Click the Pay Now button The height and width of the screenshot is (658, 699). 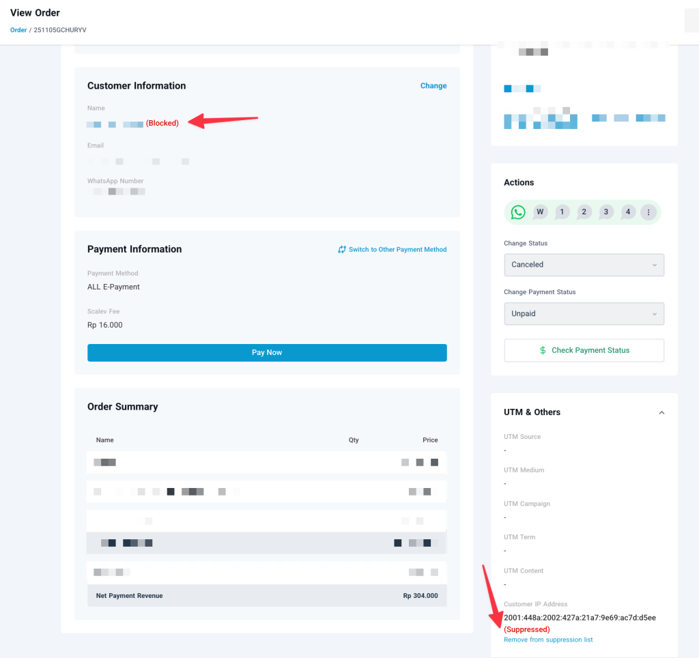[267, 353]
